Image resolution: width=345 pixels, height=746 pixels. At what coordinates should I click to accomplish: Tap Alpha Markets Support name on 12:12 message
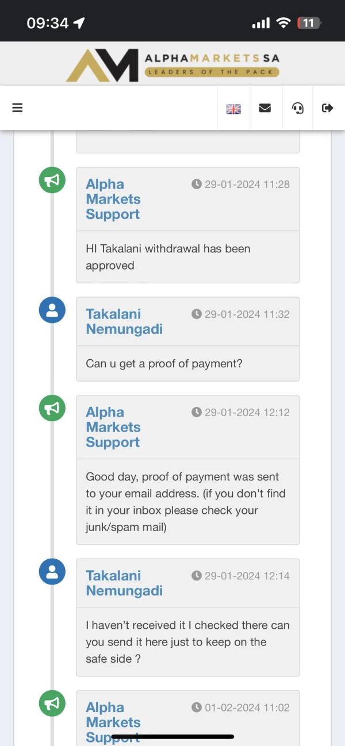click(x=113, y=427)
